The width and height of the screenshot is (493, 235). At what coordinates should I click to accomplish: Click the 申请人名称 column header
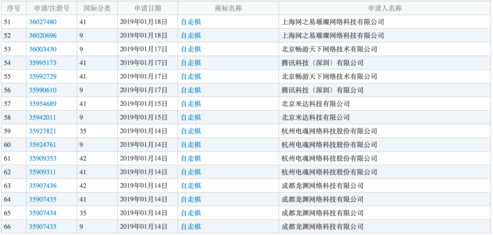click(385, 8)
